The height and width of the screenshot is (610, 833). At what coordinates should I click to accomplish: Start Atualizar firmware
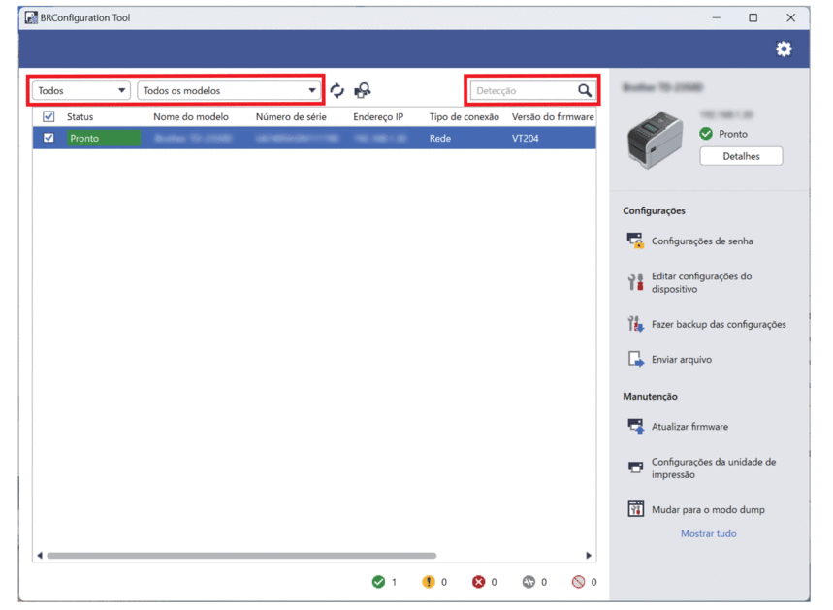point(689,426)
